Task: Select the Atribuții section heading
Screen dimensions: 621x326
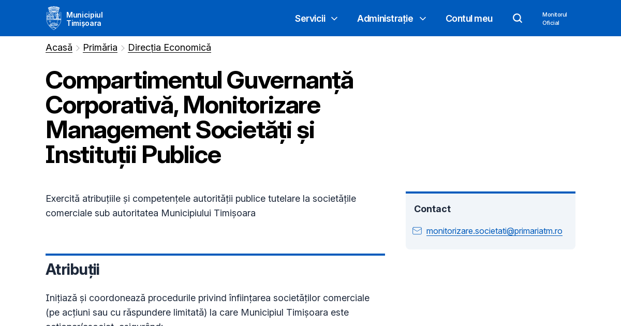Action: point(72,270)
